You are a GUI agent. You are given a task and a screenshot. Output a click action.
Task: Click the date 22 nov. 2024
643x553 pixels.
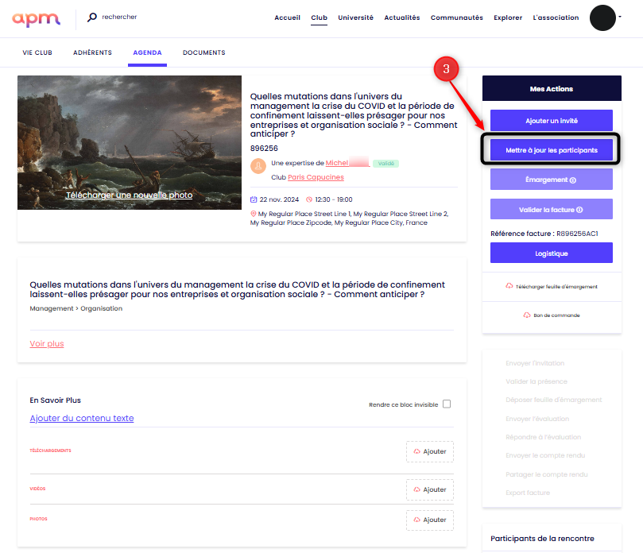(279, 199)
